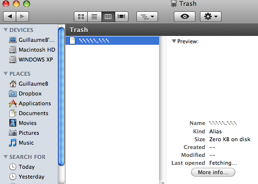This screenshot has width=258, height=184.
Task: Open the Music note icon
Action: click(13, 143)
